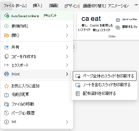
Task: Click the ファイルの移動 folder icon
Action: [x=7, y=104]
